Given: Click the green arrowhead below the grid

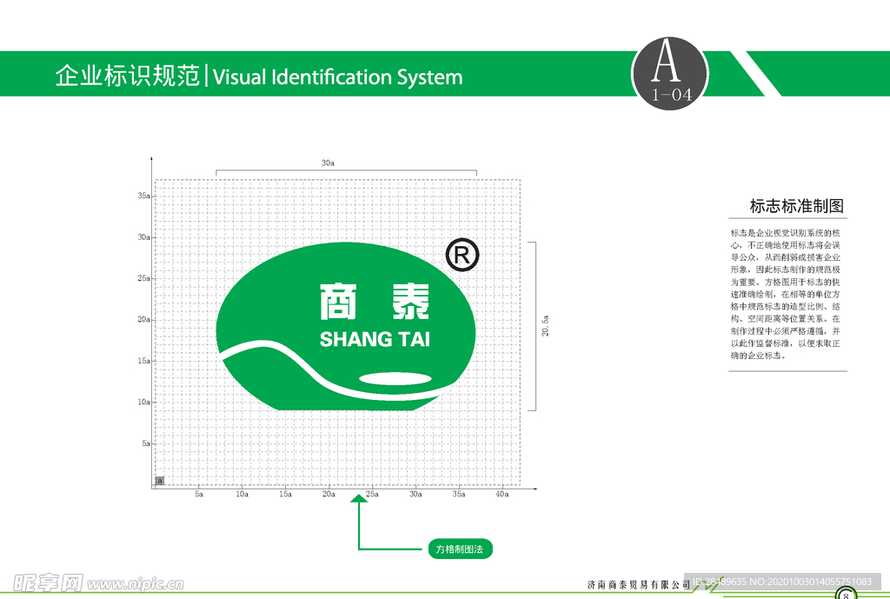Looking at the screenshot, I should 359,498.
